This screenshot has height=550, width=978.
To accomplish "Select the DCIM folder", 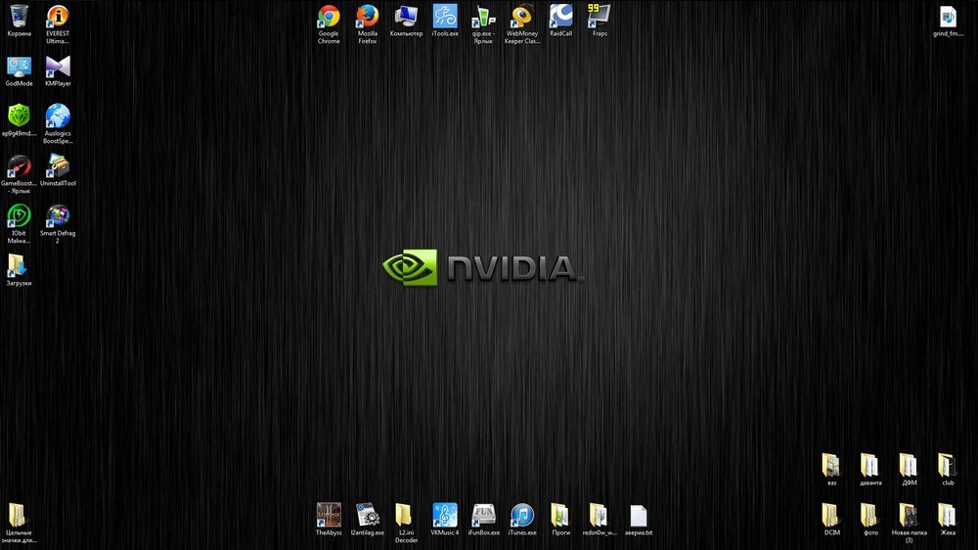I will 831,515.
